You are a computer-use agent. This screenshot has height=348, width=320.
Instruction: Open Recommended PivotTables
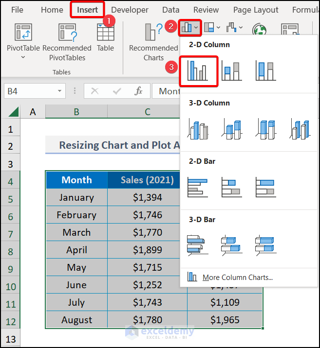pyautogui.click(x=67, y=42)
